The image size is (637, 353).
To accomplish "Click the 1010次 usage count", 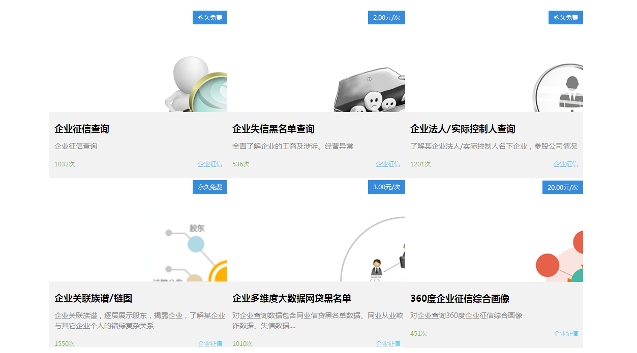I will [242, 343].
